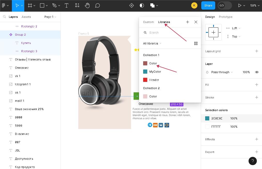Screen dimensions: 262x169
Task: Open the zoom level dropdown 58%
Action: (x=255, y=5)
